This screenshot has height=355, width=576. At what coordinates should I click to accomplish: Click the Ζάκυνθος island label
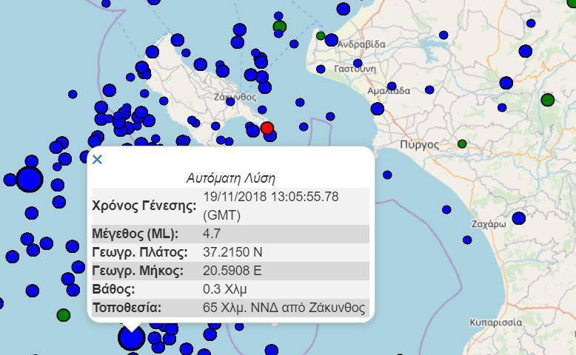pyautogui.click(x=234, y=97)
